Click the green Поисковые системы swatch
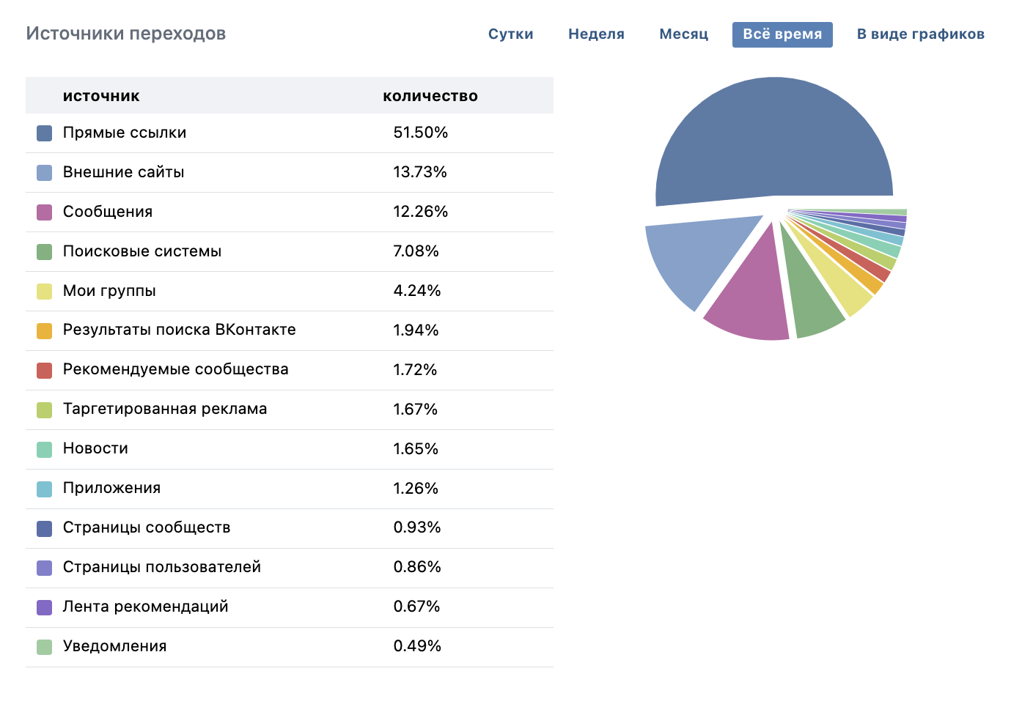Viewport: 1022px width, 715px height. (45, 252)
